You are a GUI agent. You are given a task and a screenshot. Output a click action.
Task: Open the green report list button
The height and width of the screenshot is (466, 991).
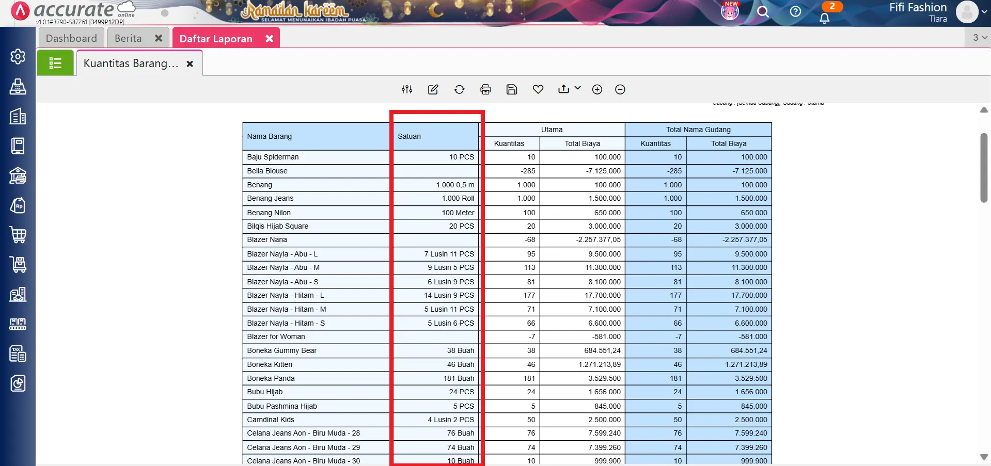pos(55,63)
